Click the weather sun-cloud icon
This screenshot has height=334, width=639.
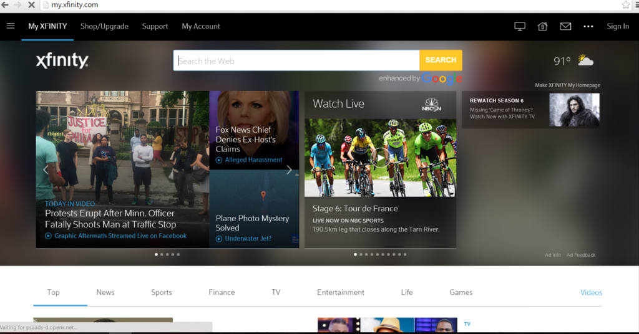pyautogui.click(x=585, y=60)
